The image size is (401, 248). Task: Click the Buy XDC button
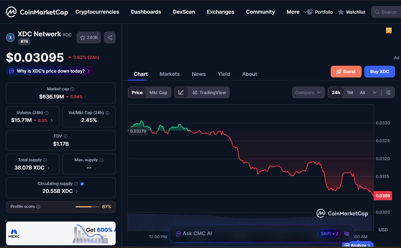pos(379,72)
